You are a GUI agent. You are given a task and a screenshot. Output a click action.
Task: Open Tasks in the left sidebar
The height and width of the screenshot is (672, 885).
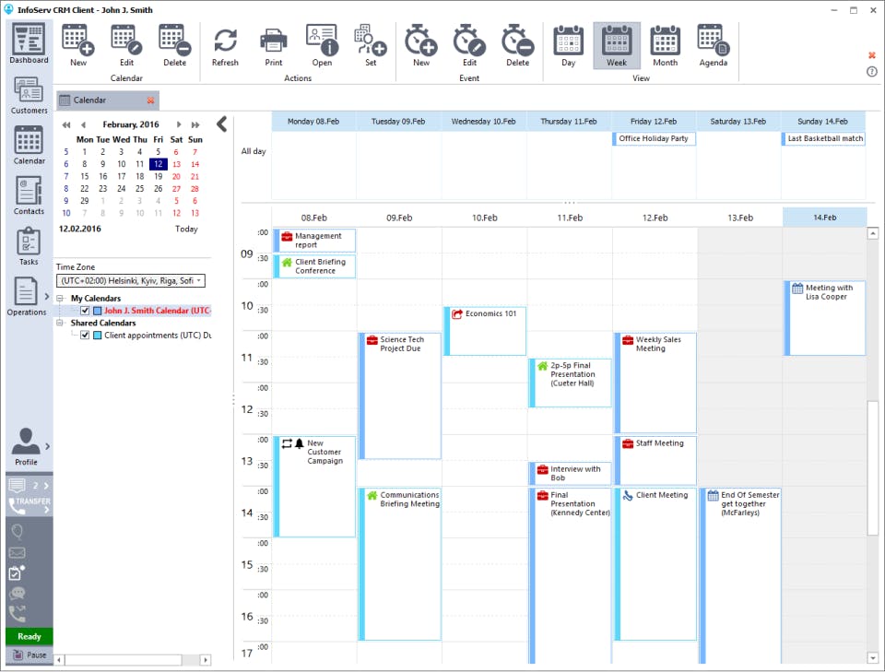(29, 246)
